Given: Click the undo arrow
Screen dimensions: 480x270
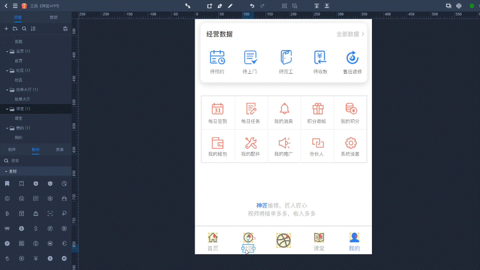Looking at the screenshot, I should tap(252, 6).
